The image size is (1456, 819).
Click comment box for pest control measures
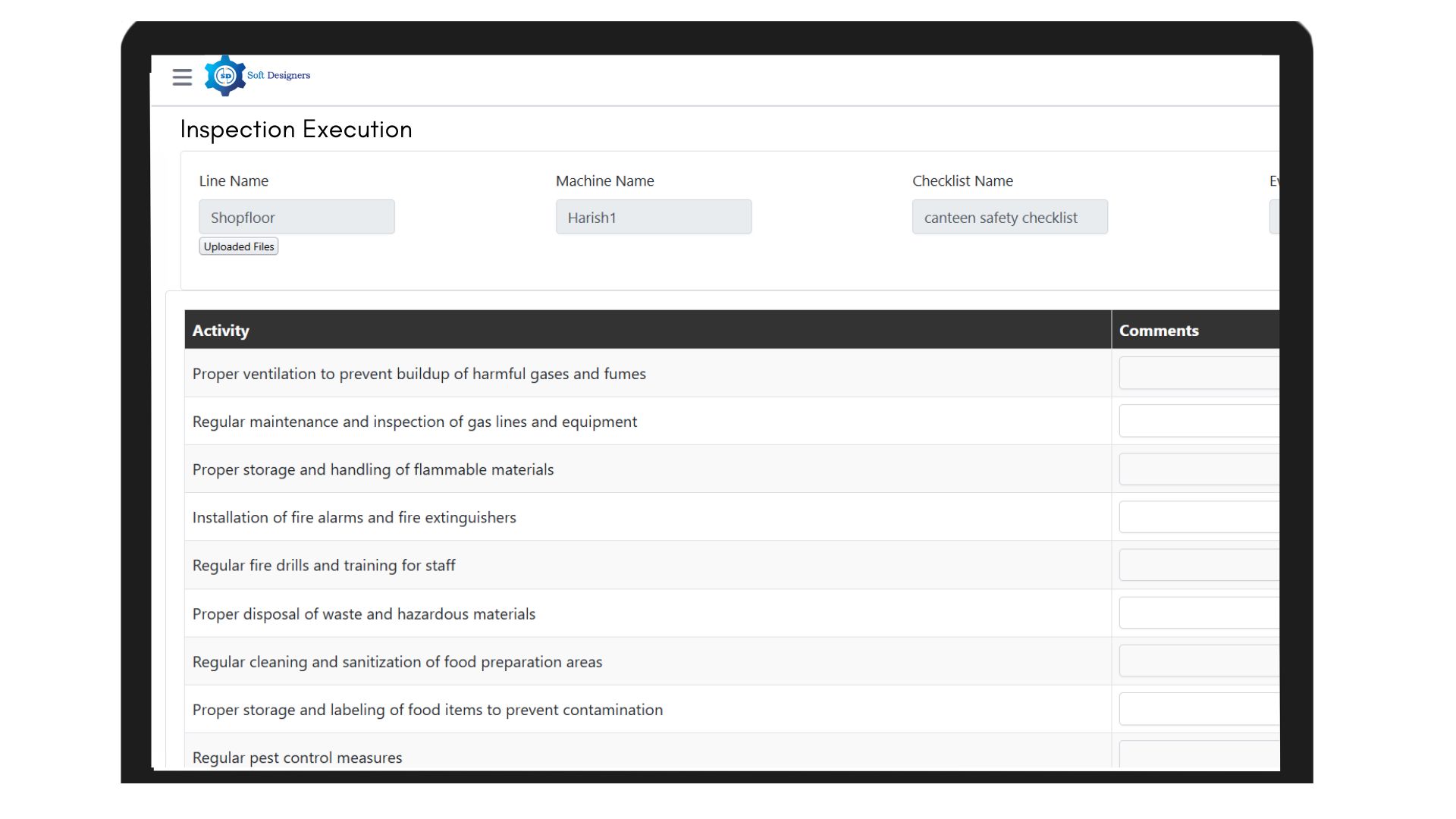1198,755
